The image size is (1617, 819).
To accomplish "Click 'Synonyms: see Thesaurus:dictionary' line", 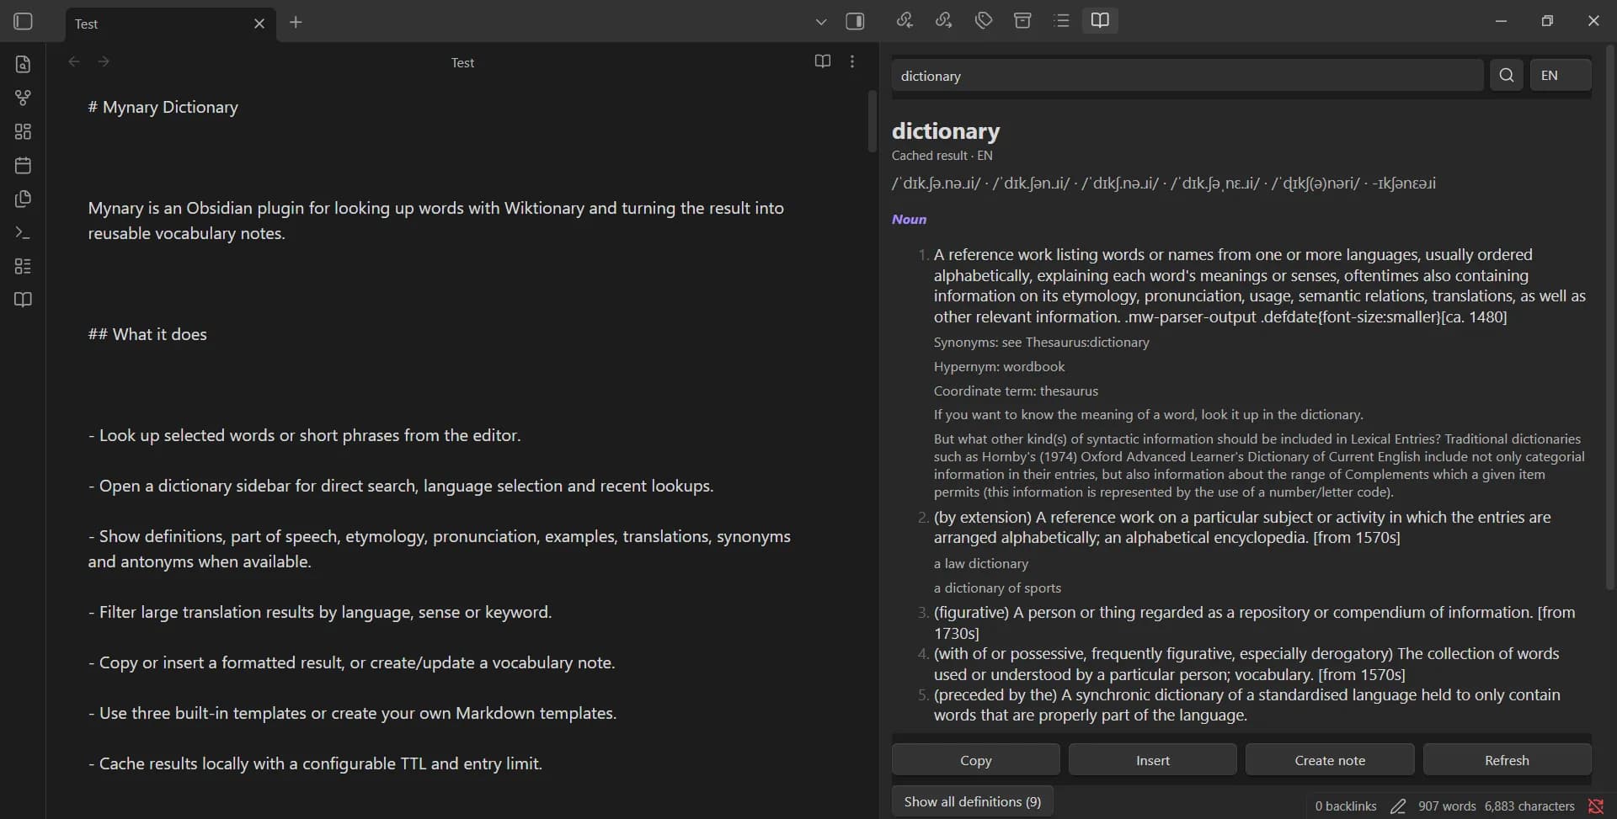I will pyautogui.click(x=1041, y=343).
